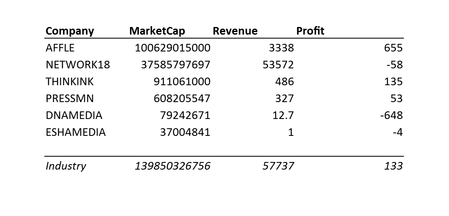Image resolution: width=449 pixels, height=216 pixels.
Task: Select market cap value 37004841
Action: (x=185, y=132)
